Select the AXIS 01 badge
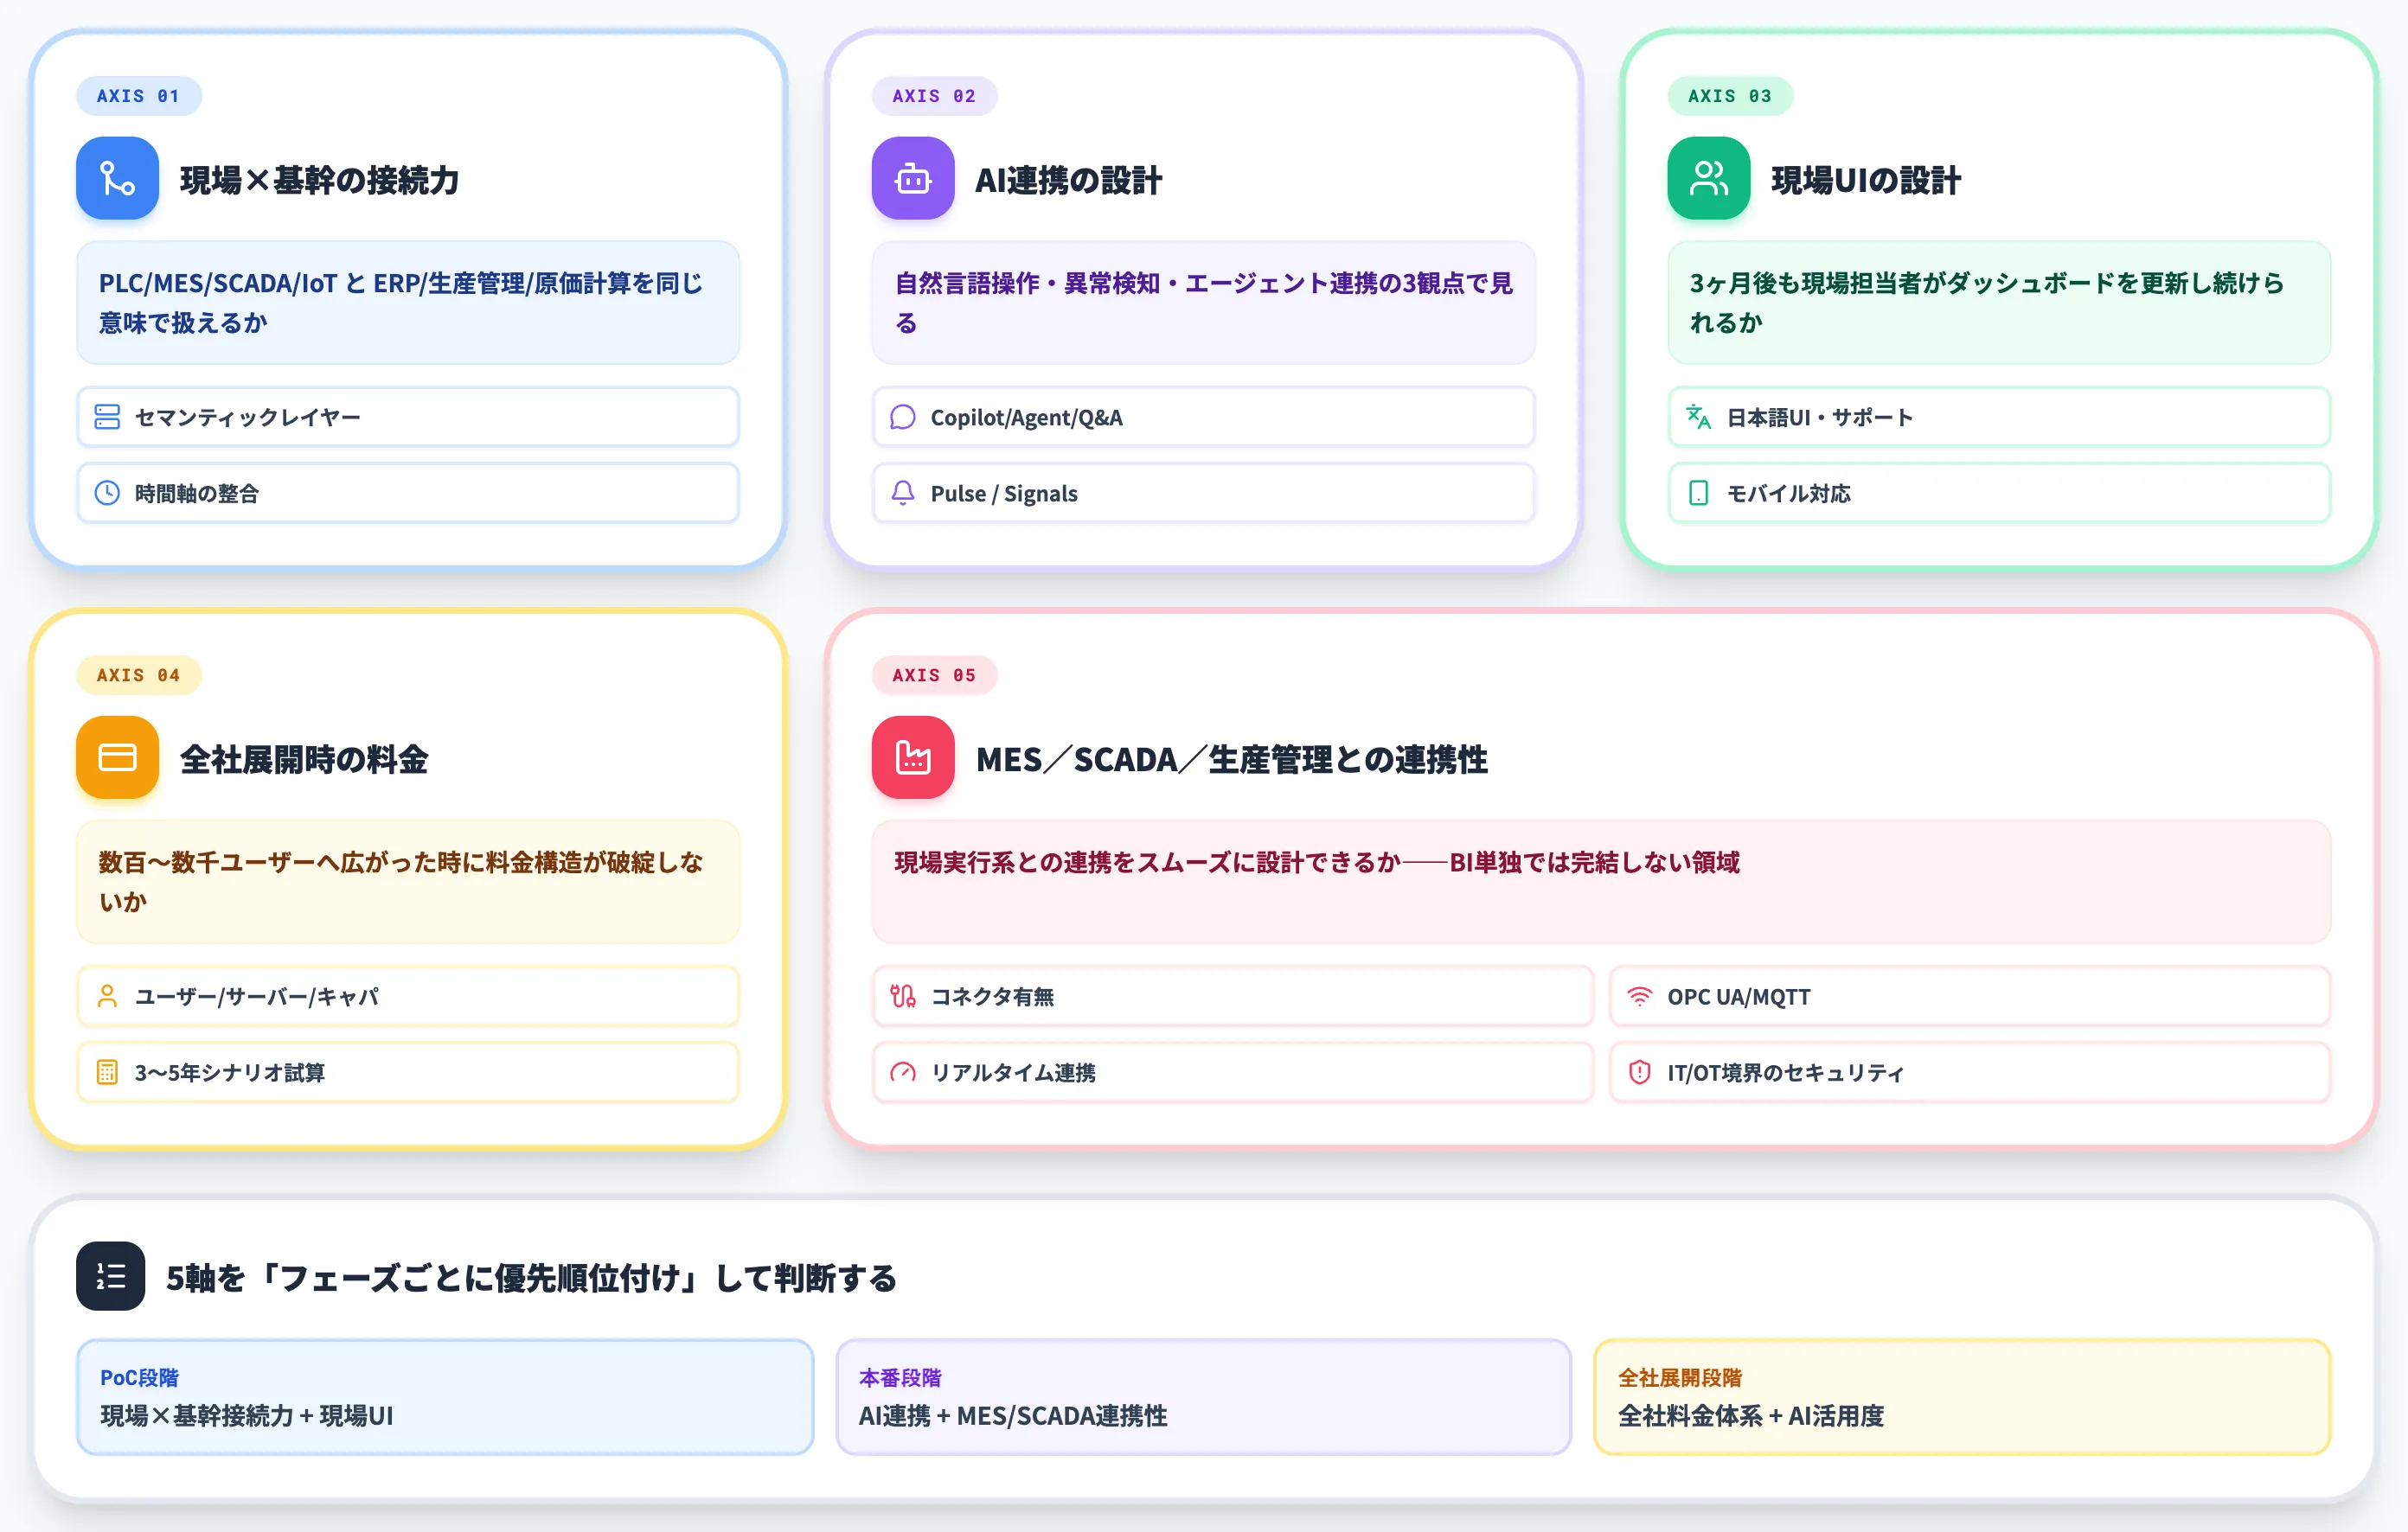 [139, 96]
